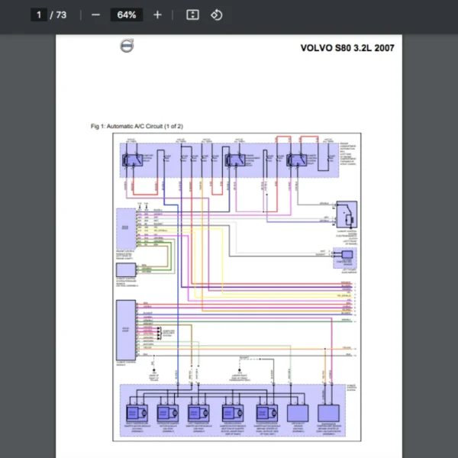Select the 64% zoom level field
The height and width of the screenshot is (458, 458).
pyautogui.click(x=127, y=15)
